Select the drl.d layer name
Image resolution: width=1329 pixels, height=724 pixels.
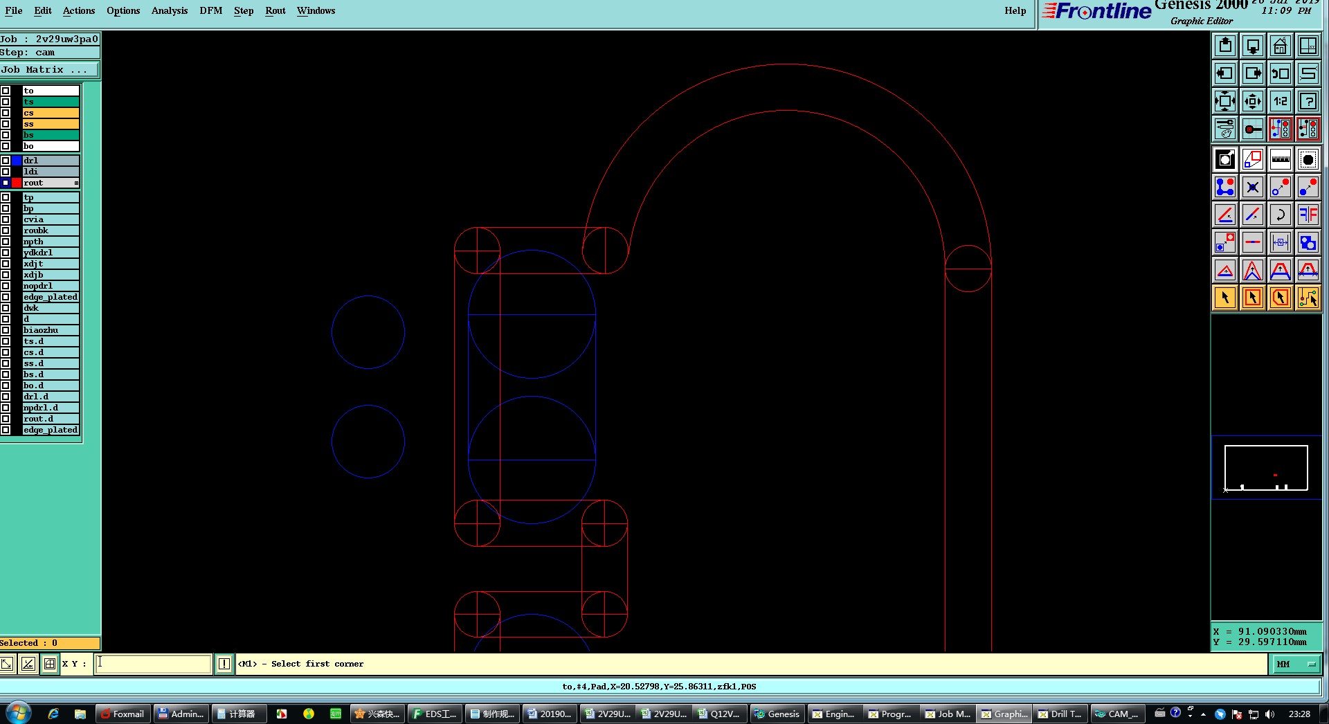pos(51,397)
